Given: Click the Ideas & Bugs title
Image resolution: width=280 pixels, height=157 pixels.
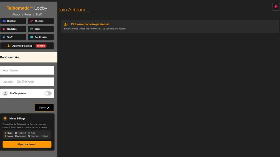Looking at the screenshot, I should [17, 118].
